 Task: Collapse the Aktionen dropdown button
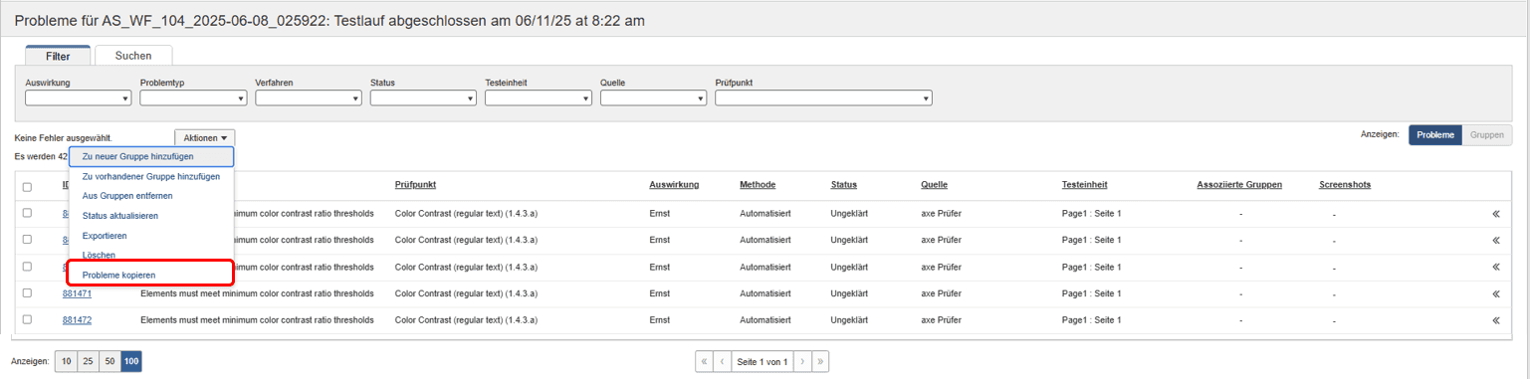205,138
